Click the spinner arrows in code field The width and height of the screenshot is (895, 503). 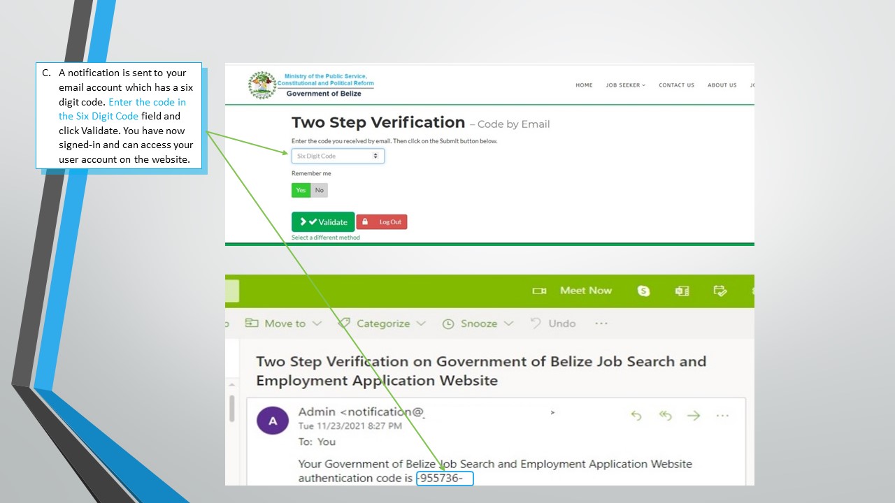point(375,156)
